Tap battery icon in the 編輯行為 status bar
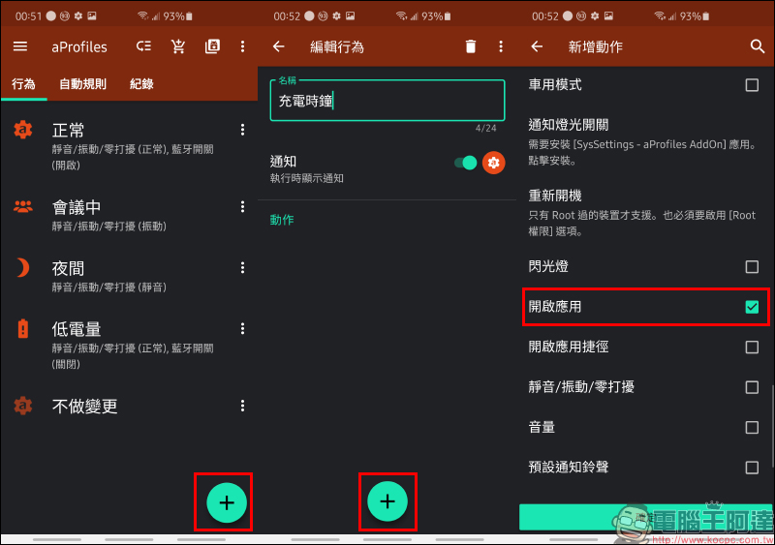Screen dimensions: 775x545 point(448,16)
